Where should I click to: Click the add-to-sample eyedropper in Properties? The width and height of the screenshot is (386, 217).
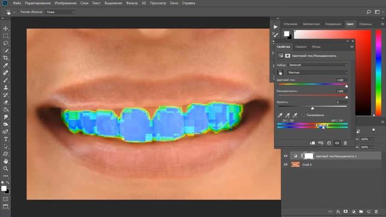[288, 115]
